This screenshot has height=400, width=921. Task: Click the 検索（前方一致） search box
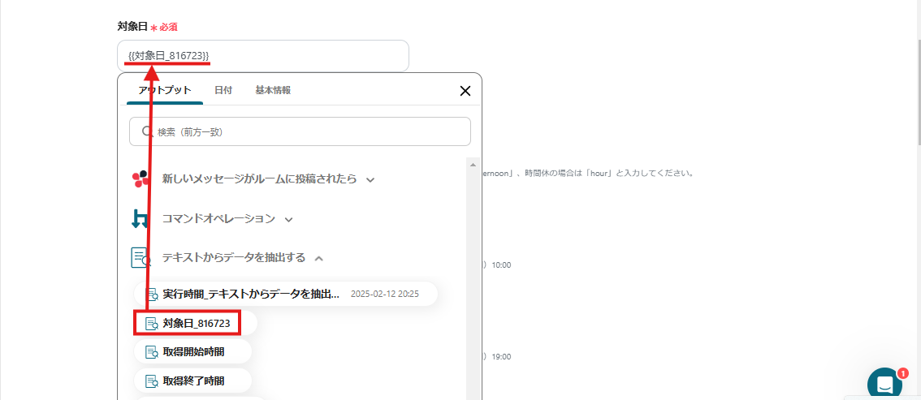coord(300,131)
